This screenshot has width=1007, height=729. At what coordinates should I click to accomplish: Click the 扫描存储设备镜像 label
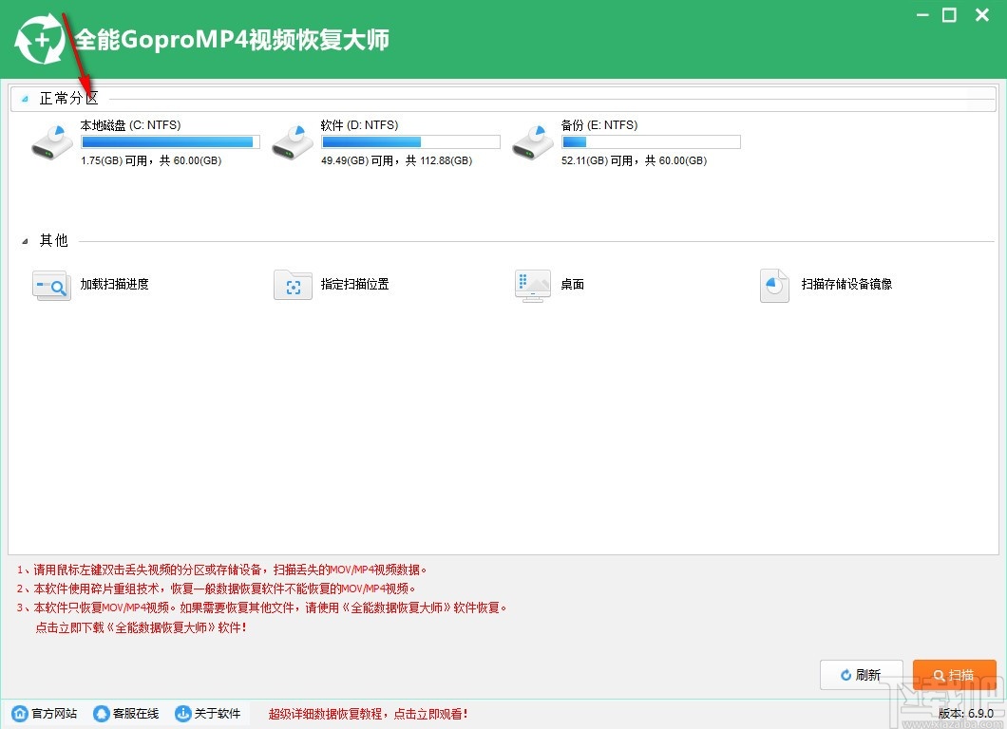click(846, 284)
